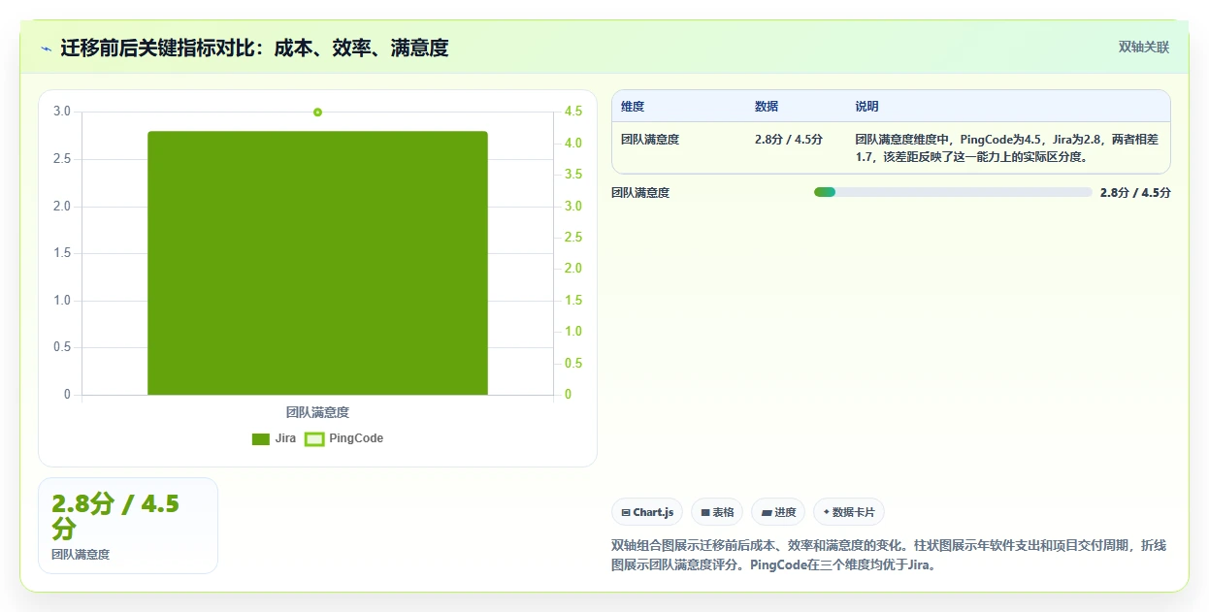Viewport: 1209px width, 612px height.
Task: Toggle the PingCode legend item
Action: point(343,438)
